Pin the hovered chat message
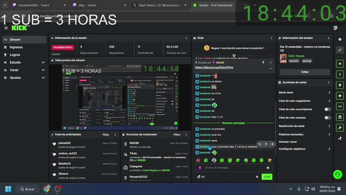346x195 pixels. (x=266, y=144)
